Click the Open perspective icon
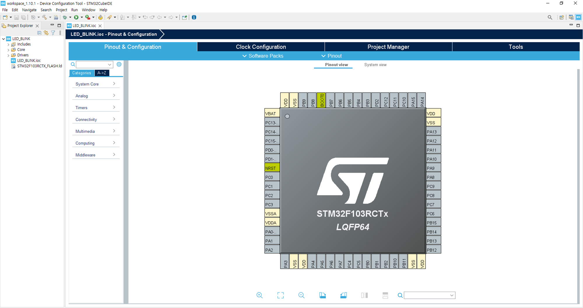Image resolution: width=583 pixels, height=308 pixels. [x=561, y=17]
